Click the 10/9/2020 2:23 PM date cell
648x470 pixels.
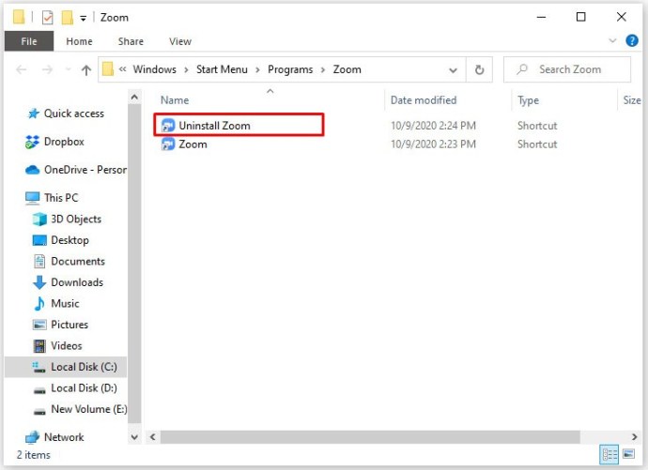point(433,144)
